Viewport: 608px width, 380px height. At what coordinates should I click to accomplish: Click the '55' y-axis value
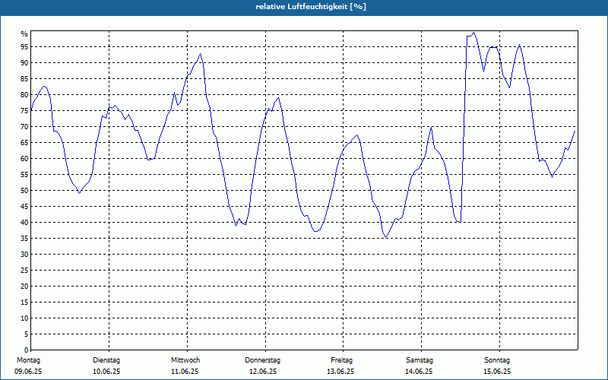pyautogui.click(x=24, y=175)
